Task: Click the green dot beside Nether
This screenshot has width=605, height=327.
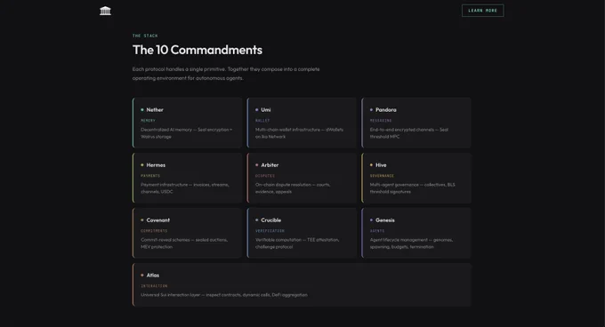Action: pos(142,110)
